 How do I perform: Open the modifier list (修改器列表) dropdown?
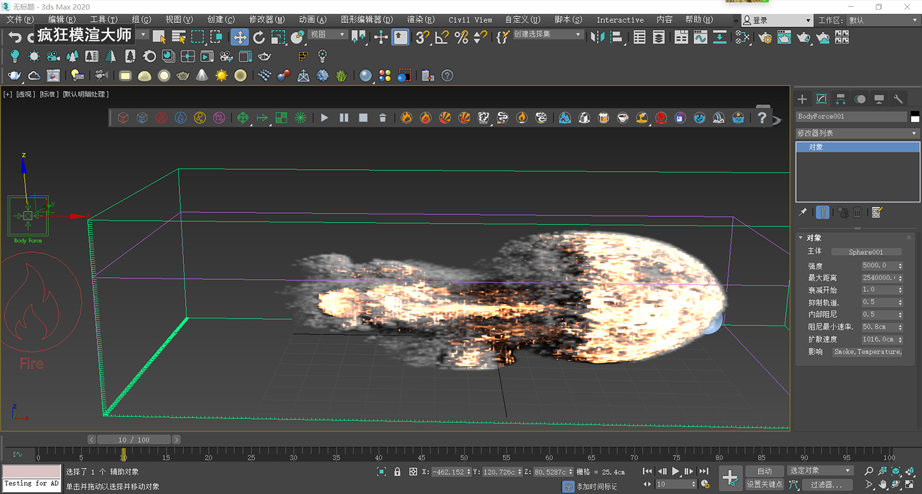tap(857, 134)
